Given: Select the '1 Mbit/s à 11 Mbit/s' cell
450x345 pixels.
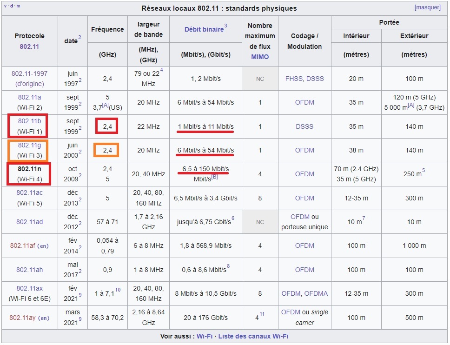Looking at the screenshot, I should click(x=206, y=126).
